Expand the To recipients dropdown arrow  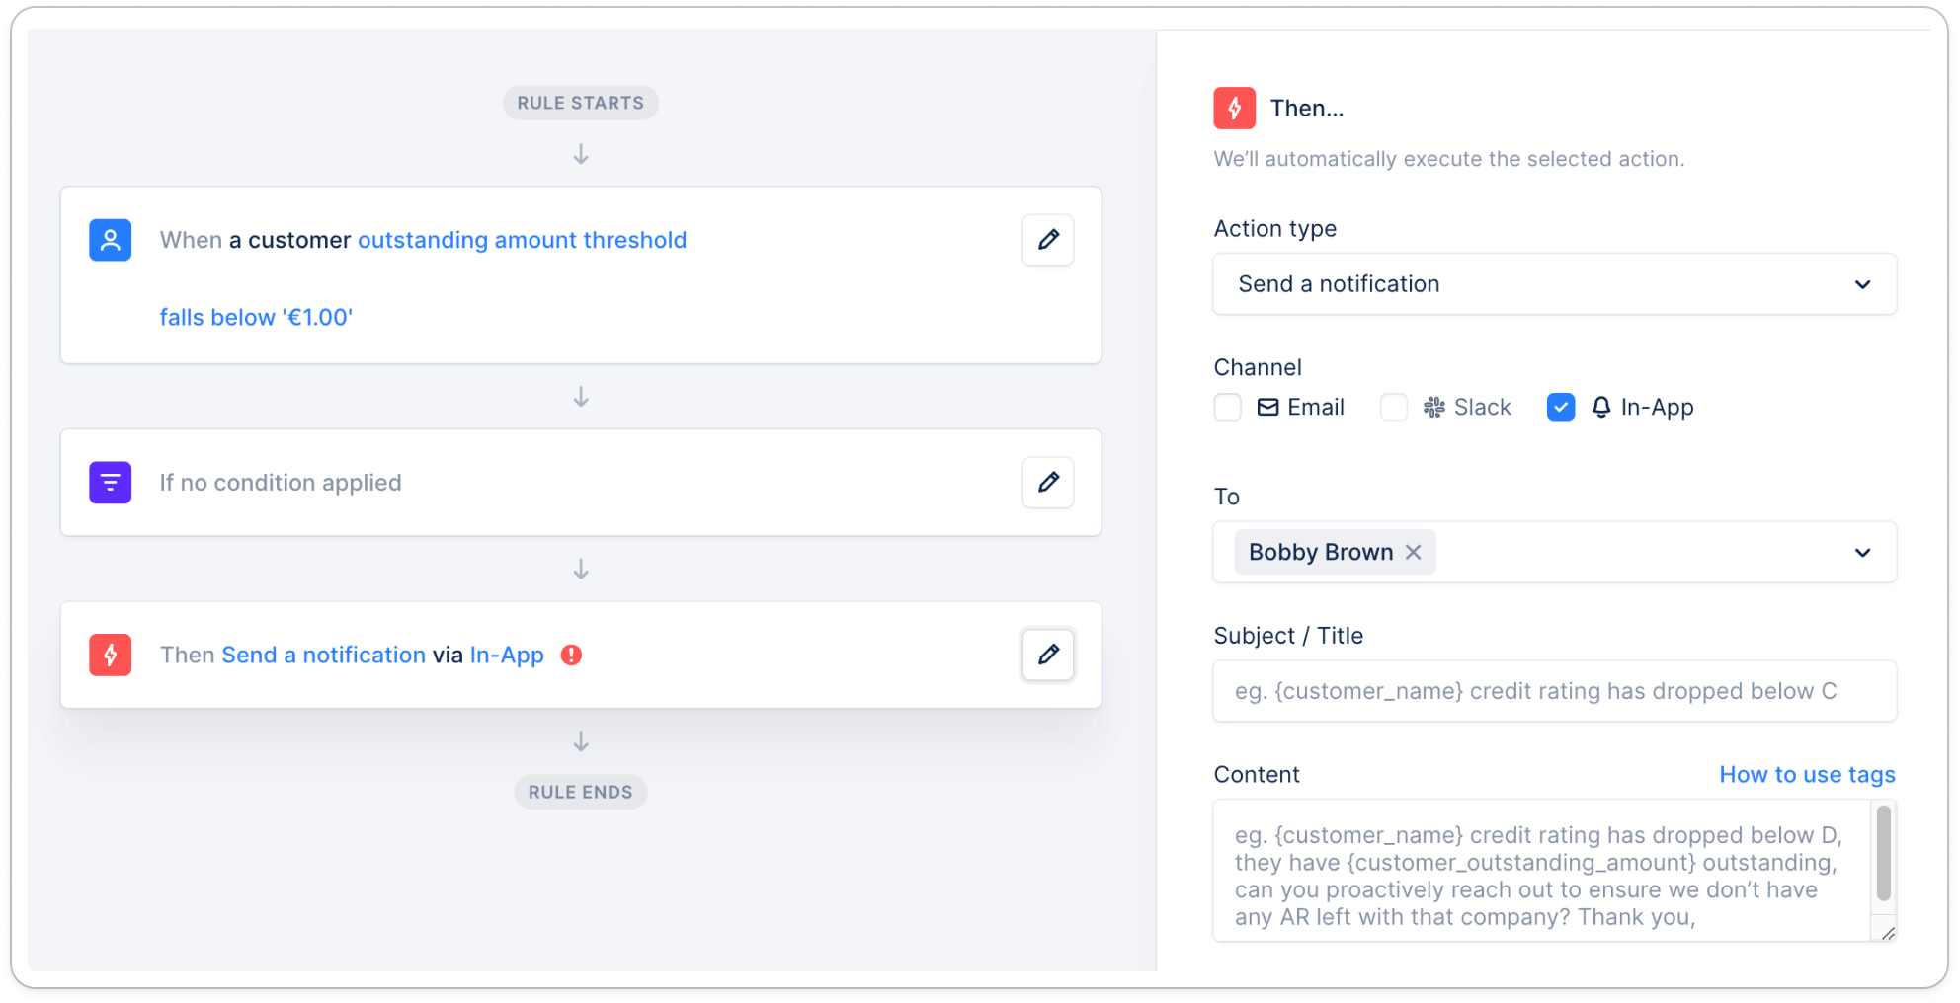click(x=1863, y=552)
